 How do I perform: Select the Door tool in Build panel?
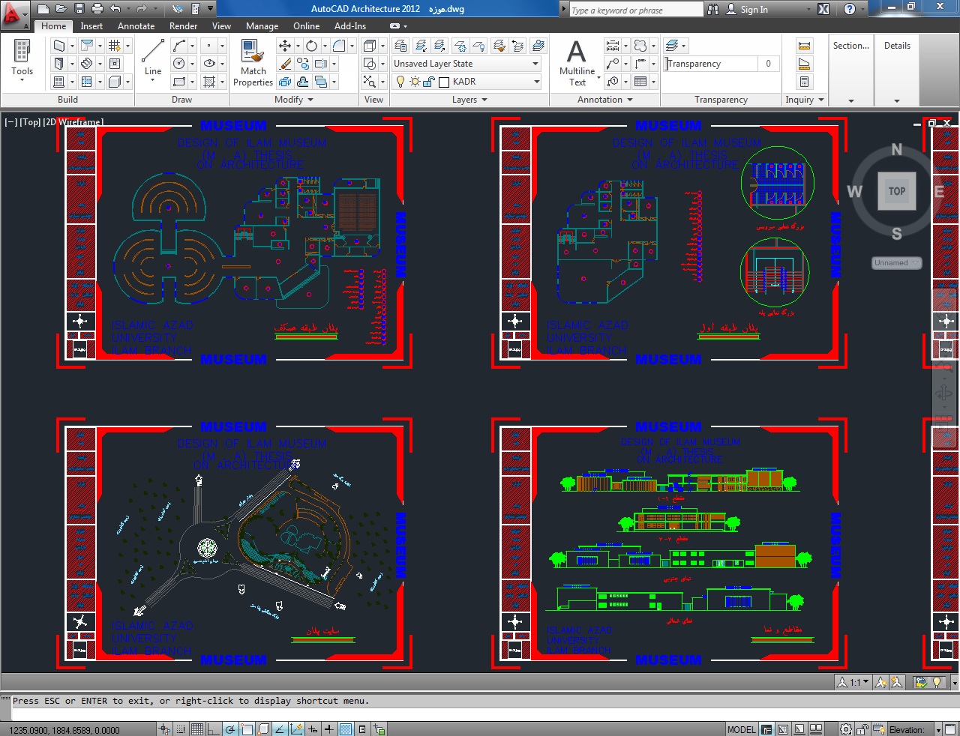pos(59,64)
